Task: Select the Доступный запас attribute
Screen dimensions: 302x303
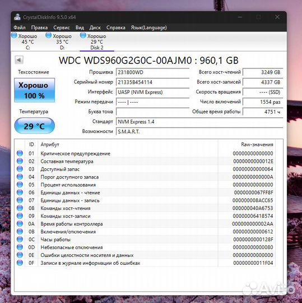Action: tap(60, 169)
